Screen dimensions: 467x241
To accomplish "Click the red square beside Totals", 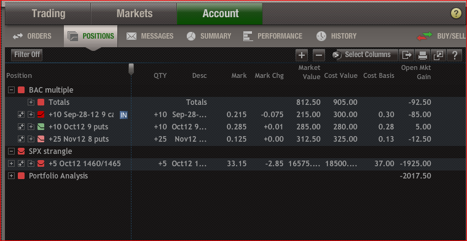I will (41, 102).
